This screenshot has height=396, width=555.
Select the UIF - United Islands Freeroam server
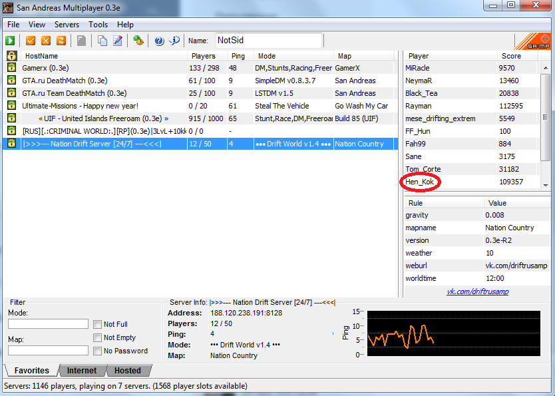pos(200,118)
